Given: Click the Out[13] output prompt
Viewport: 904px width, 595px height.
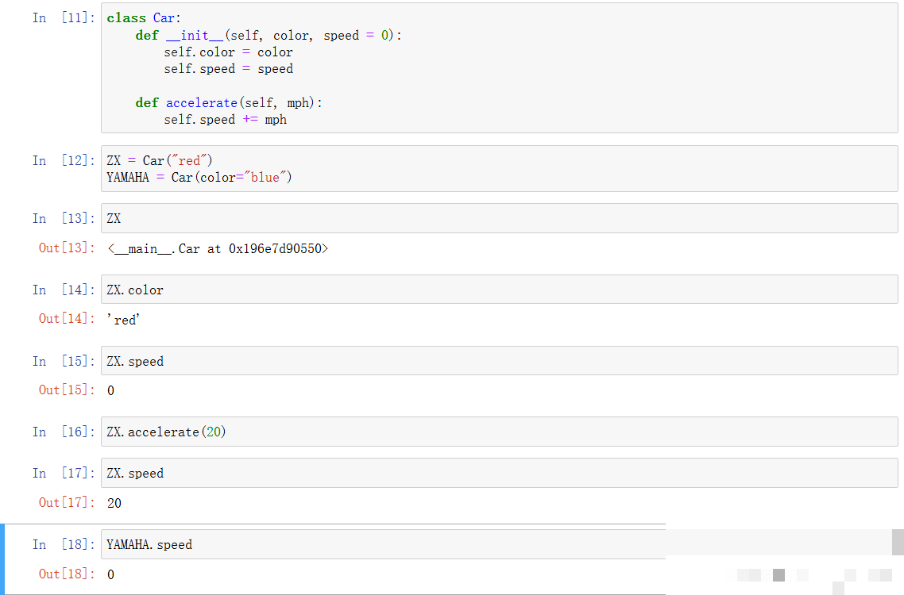Looking at the screenshot, I should coord(66,248).
